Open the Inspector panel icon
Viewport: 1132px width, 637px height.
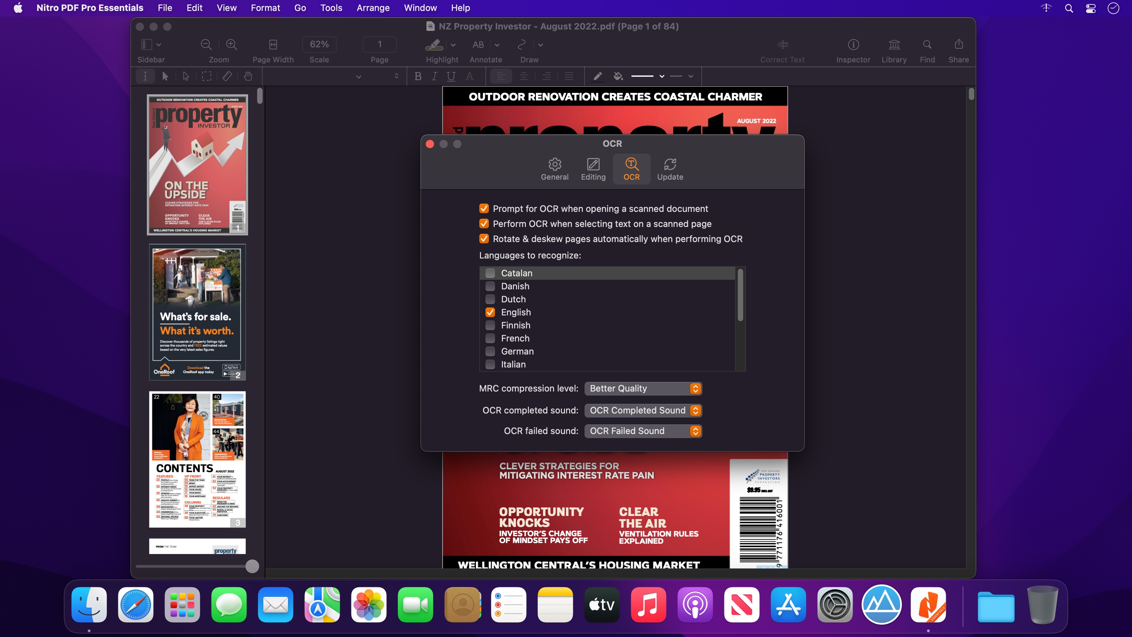(x=853, y=45)
